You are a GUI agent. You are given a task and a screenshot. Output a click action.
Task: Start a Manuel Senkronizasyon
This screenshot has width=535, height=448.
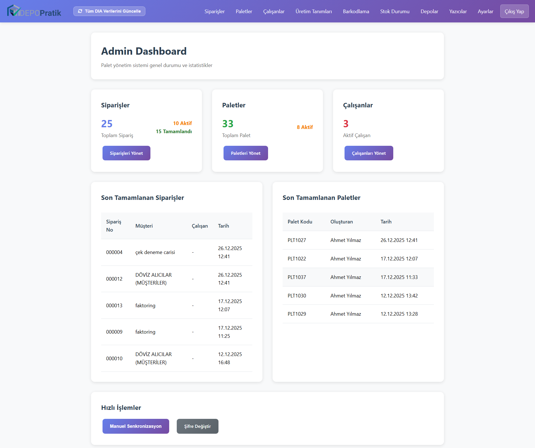coord(136,426)
